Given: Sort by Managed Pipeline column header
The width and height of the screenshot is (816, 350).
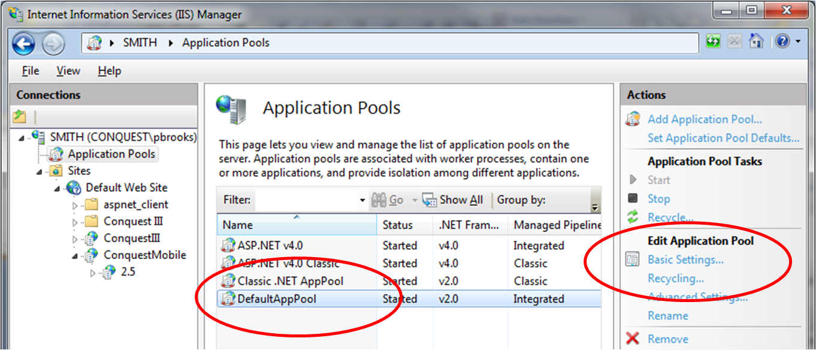Looking at the screenshot, I should [554, 225].
